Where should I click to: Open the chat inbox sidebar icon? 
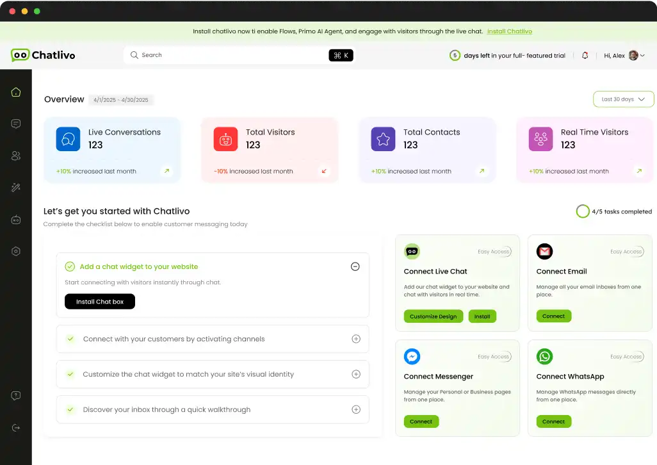16,124
